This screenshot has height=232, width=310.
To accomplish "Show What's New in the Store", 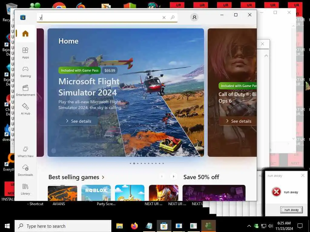I will (25, 152).
